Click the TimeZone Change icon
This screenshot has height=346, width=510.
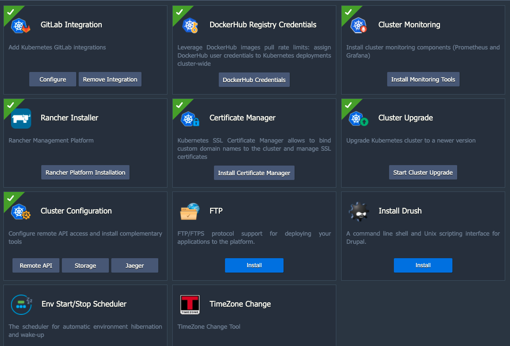(x=189, y=304)
